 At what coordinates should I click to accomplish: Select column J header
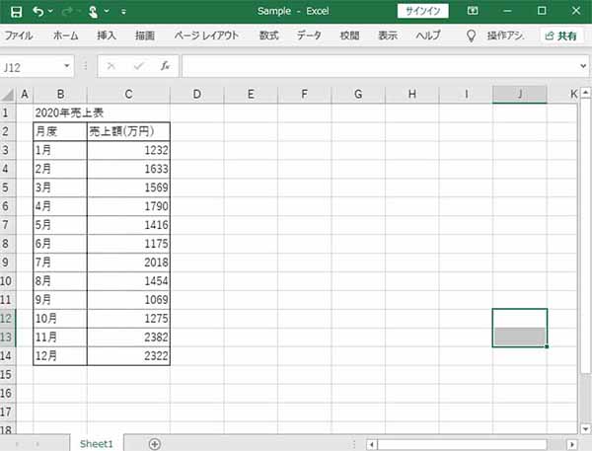click(x=520, y=94)
